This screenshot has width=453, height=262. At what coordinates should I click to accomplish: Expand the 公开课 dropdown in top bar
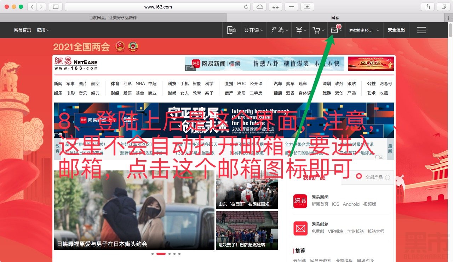tap(254, 30)
